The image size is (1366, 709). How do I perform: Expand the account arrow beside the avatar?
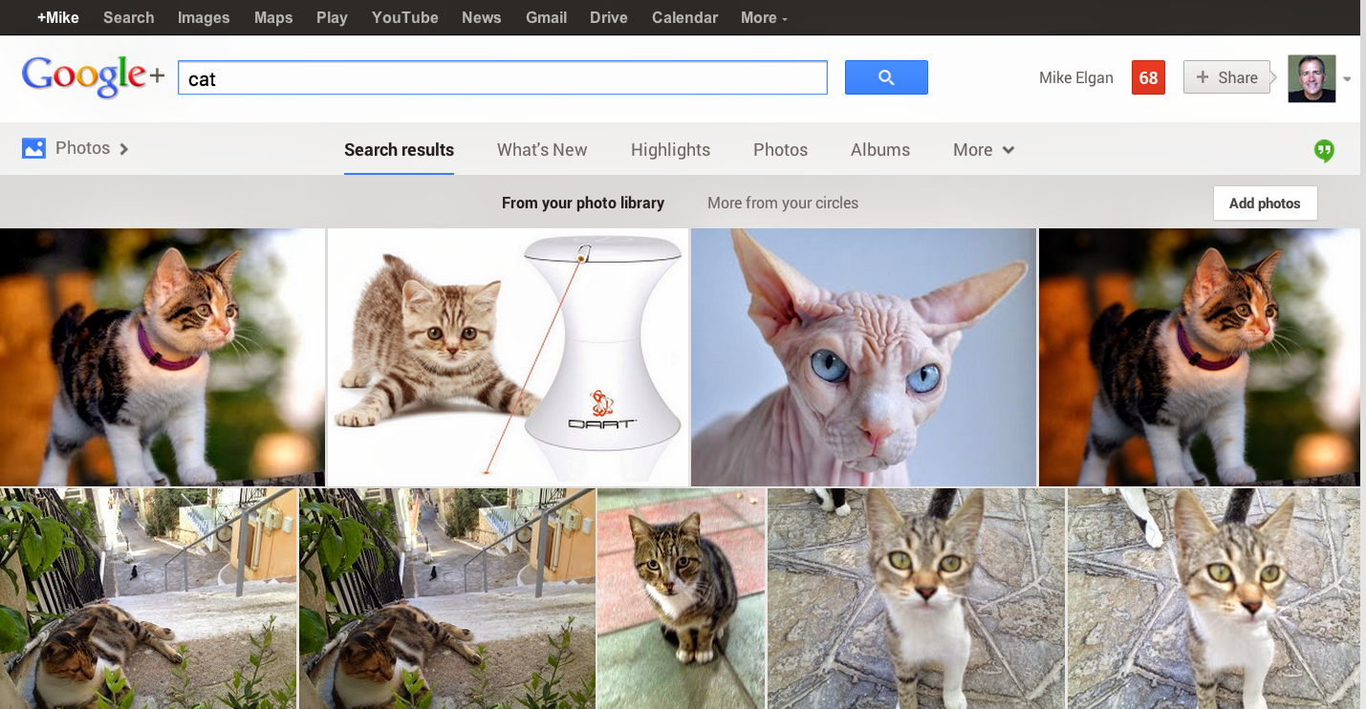click(x=1347, y=79)
